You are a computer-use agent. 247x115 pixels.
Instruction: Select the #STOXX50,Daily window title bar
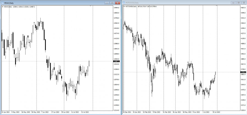[178, 2]
